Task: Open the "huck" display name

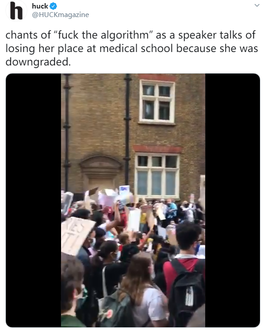Action: pos(40,6)
